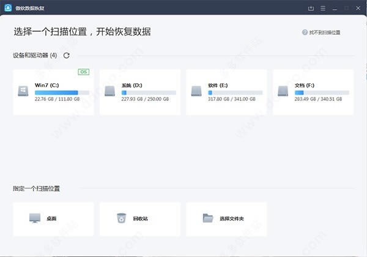Click the disk icon for drive E:

coord(196,91)
